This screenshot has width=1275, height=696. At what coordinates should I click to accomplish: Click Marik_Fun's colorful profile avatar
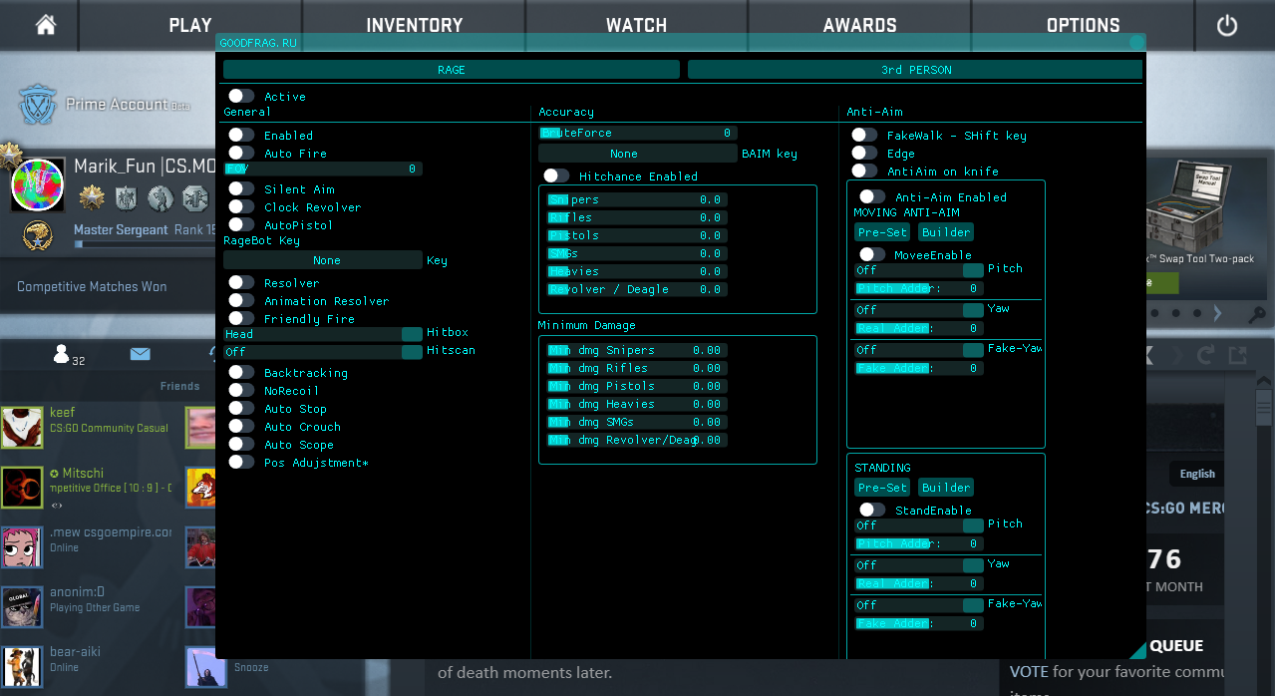point(38,185)
